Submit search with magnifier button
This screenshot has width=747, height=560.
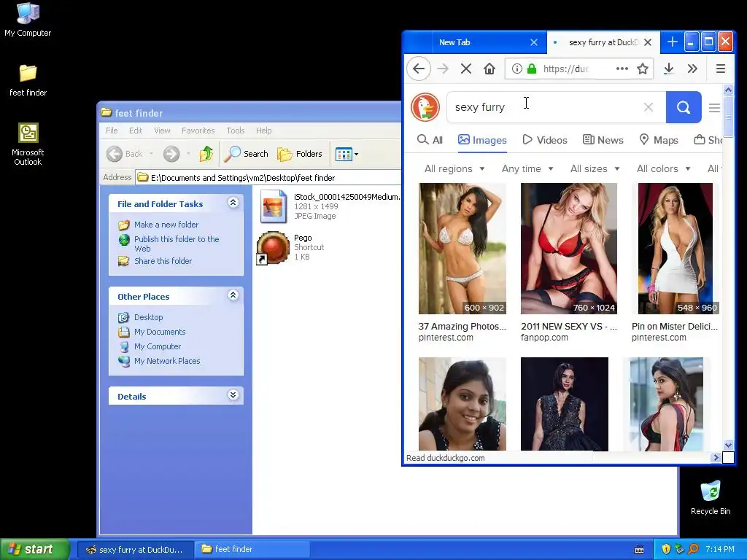pyautogui.click(x=684, y=107)
